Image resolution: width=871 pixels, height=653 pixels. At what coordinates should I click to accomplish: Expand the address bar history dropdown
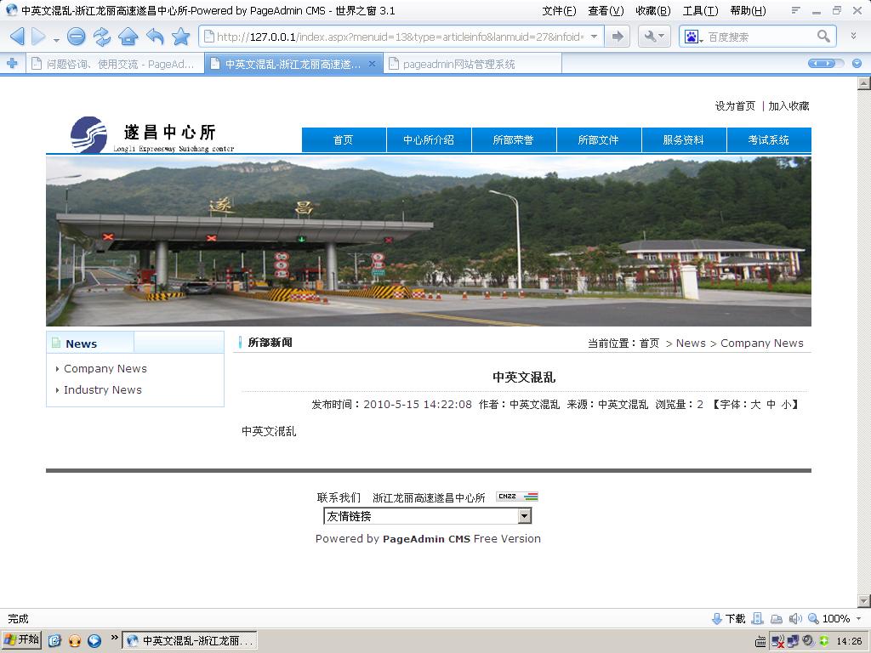[595, 37]
